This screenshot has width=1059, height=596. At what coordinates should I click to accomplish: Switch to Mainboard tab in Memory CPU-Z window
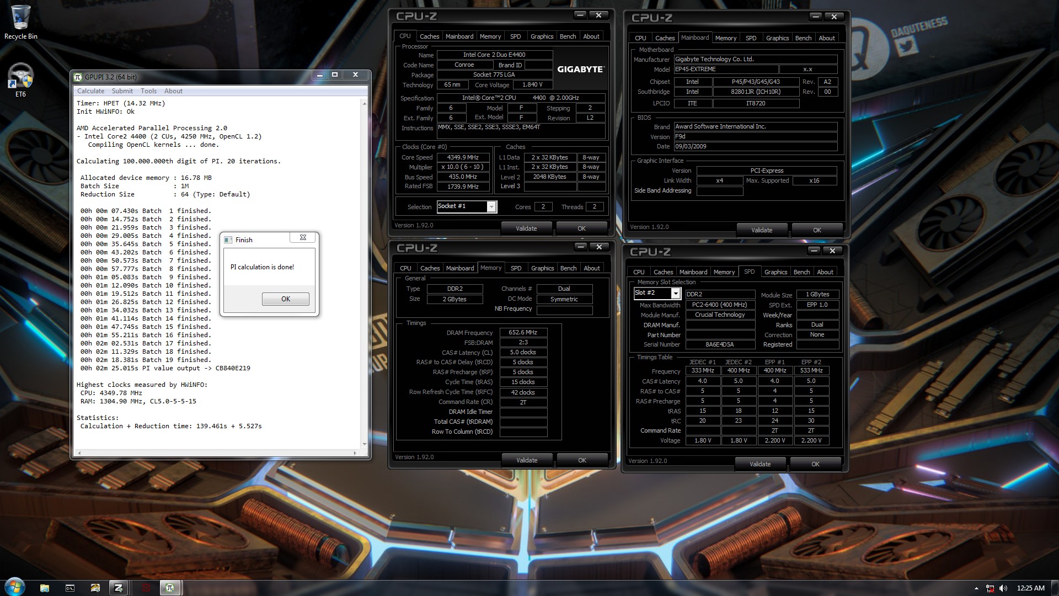pos(460,268)
